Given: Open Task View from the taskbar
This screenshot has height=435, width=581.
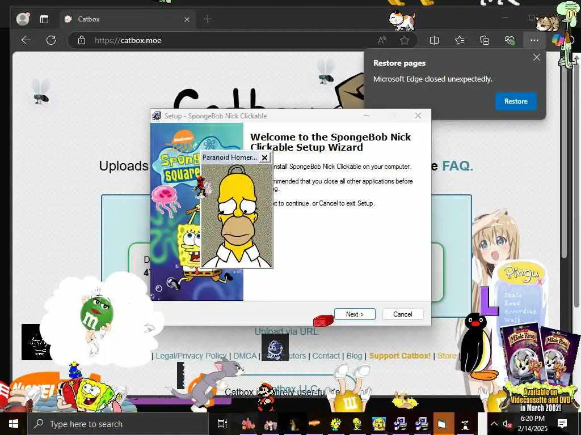Looking at the screenshot, I should (x=222, y=424).
